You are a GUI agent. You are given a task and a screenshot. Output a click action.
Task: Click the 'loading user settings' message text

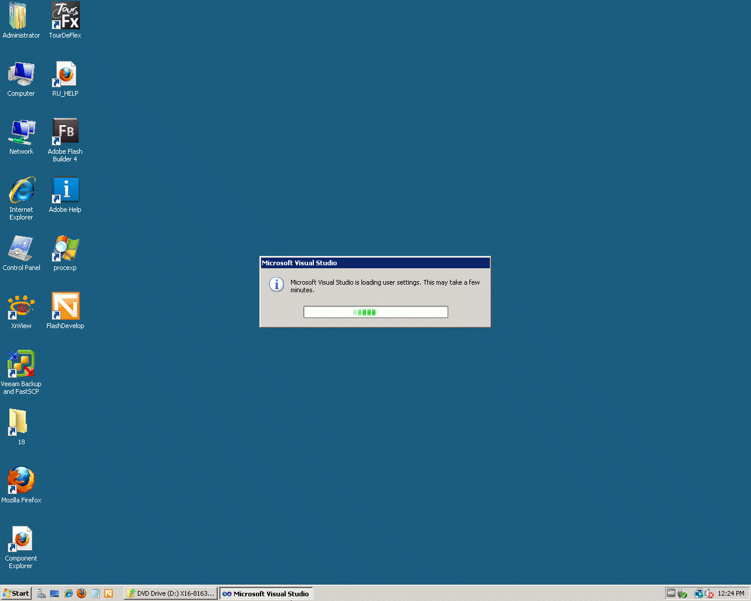385,286
